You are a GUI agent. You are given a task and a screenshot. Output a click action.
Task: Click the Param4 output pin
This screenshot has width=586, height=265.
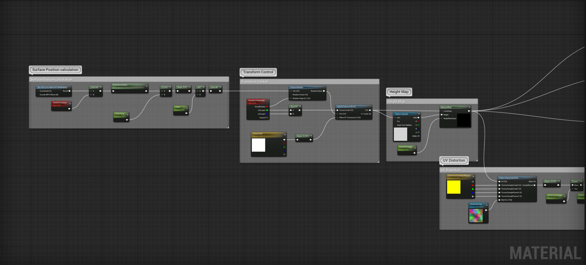coord(267,118)
